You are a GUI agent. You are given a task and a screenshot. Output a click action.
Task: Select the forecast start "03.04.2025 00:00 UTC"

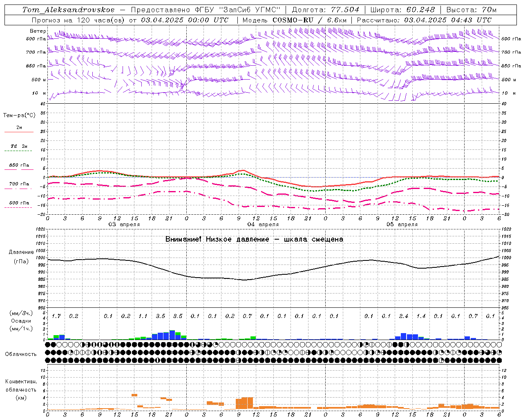tap(185, 20)
